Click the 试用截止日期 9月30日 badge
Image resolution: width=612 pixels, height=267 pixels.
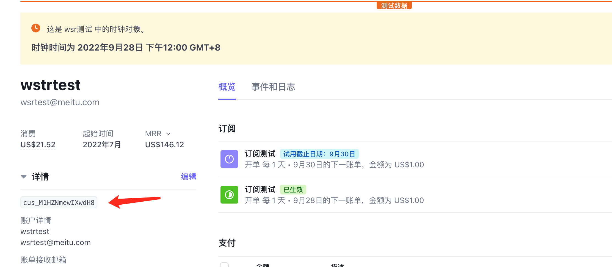pos(319,154)
